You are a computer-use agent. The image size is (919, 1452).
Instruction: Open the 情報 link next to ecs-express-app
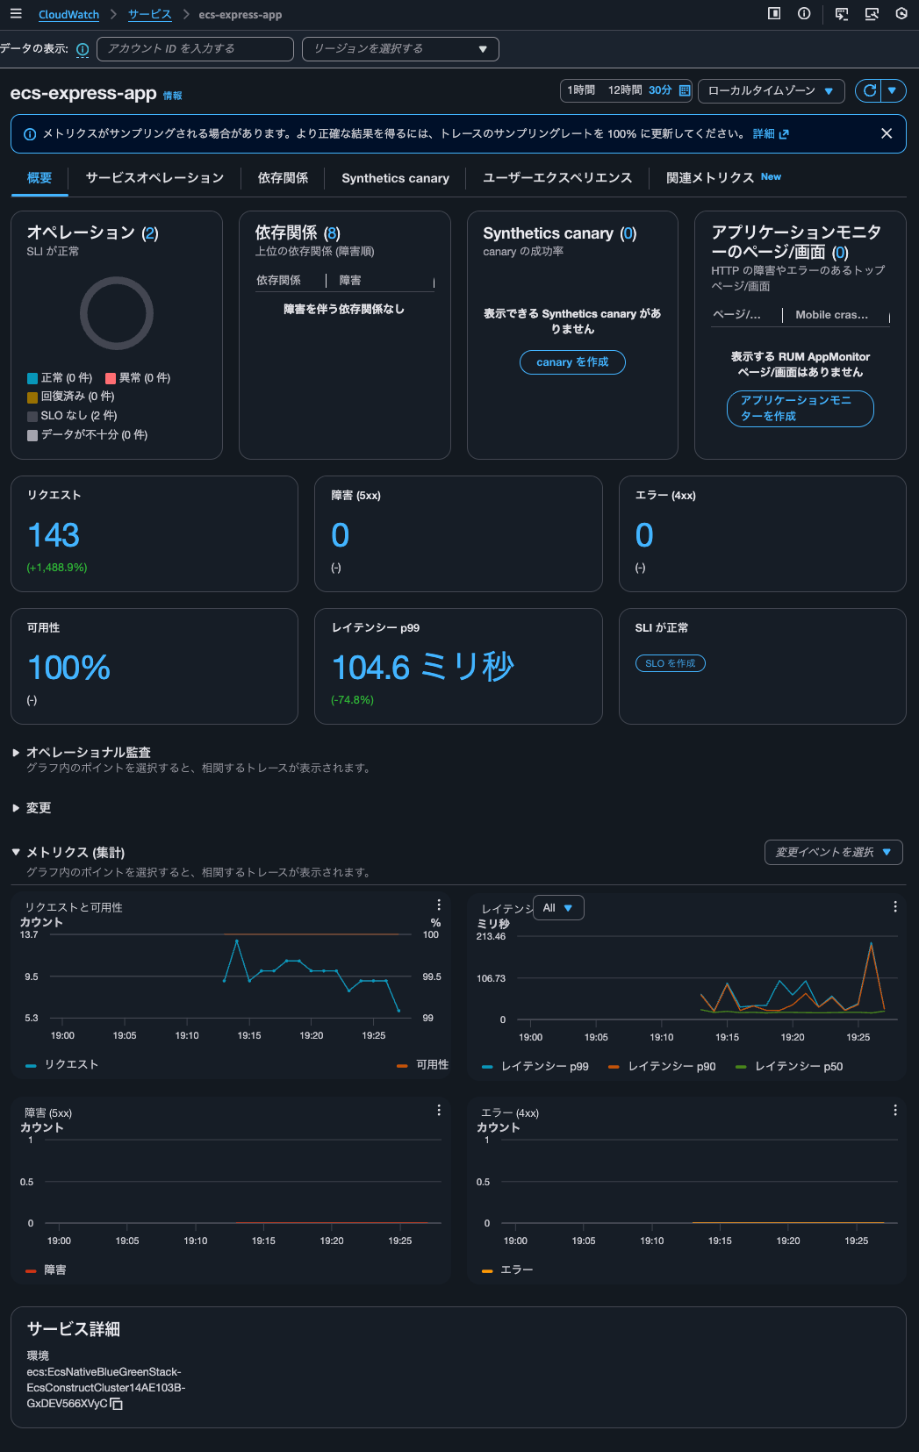[x=173, y=96]
